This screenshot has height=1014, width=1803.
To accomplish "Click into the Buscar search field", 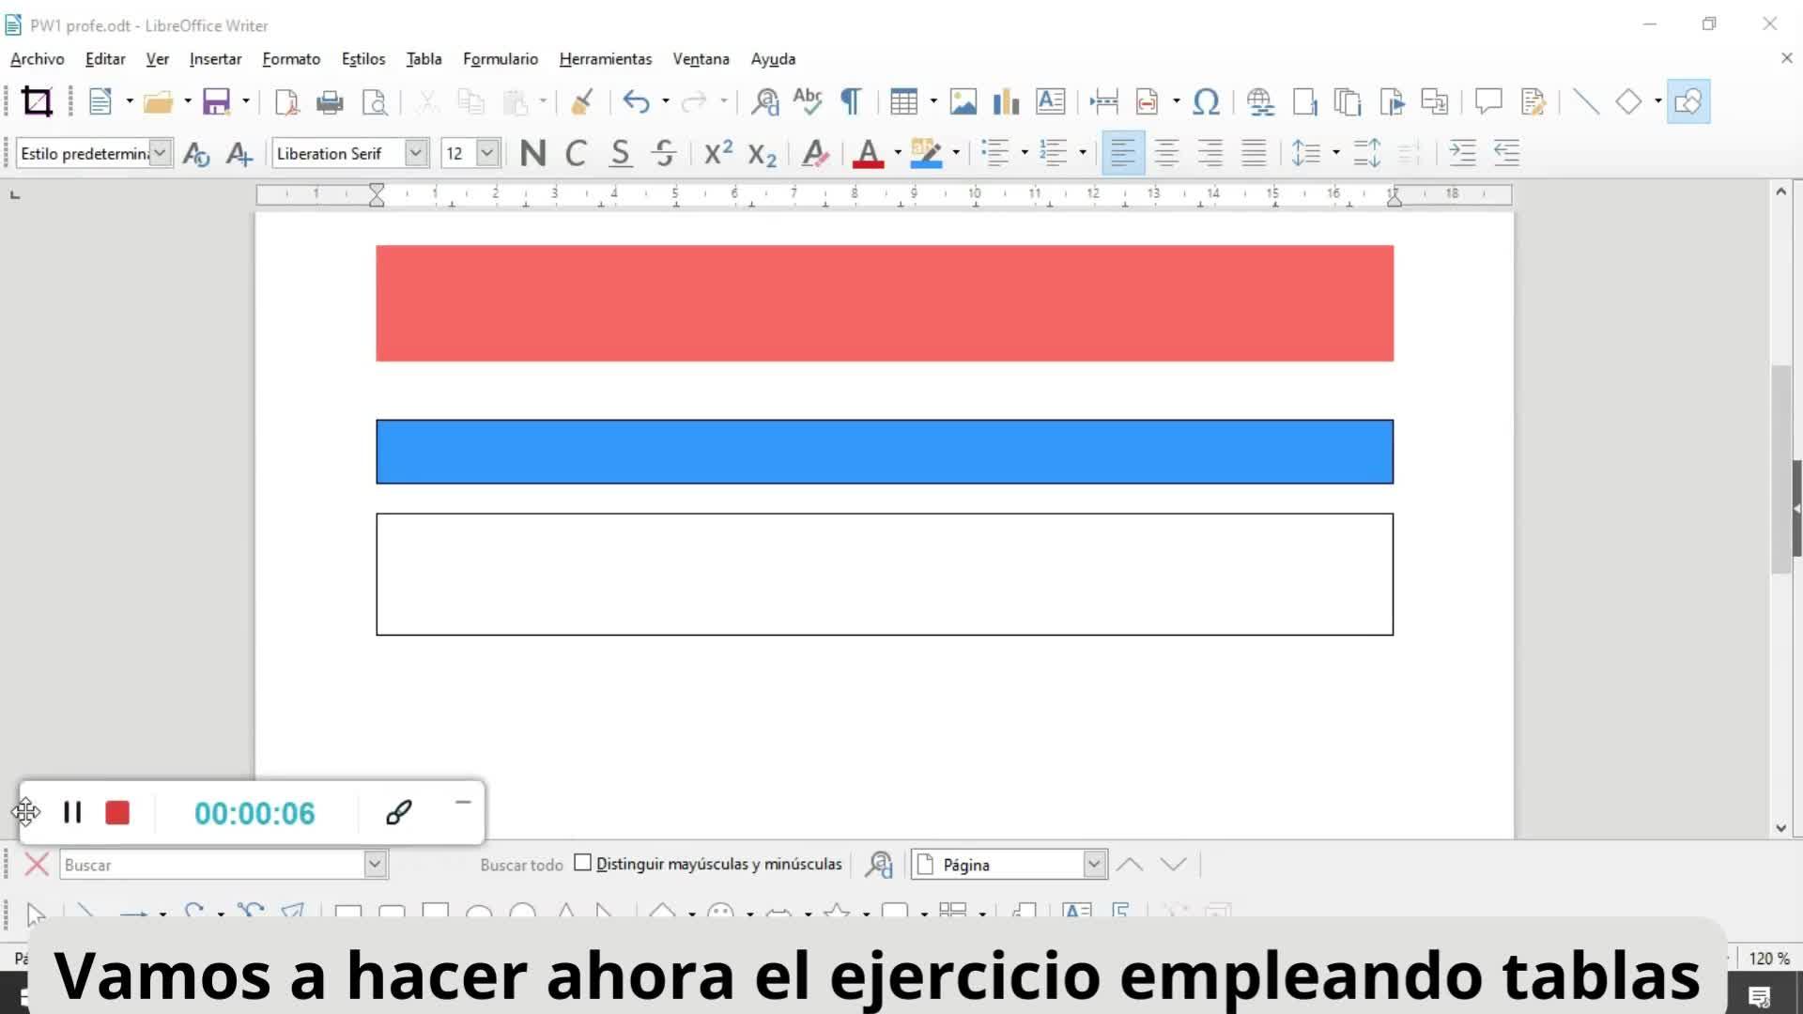I will 212,865.
